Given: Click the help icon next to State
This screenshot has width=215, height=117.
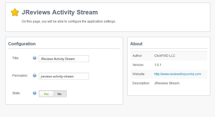Looking at the screenshot, I should [35, 93].
